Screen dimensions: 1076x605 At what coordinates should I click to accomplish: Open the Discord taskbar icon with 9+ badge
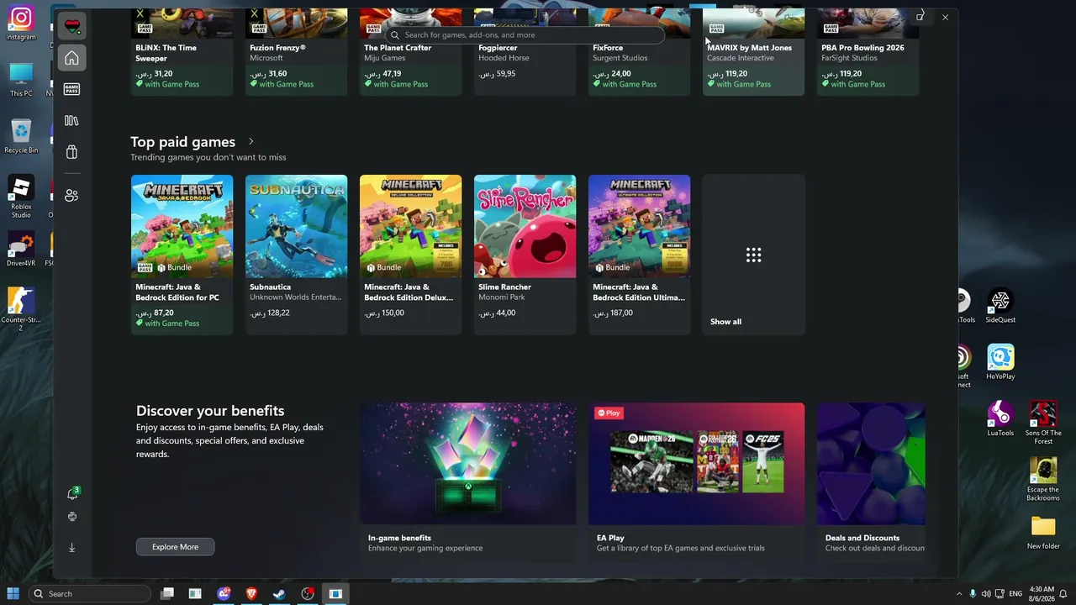(224, 594)
